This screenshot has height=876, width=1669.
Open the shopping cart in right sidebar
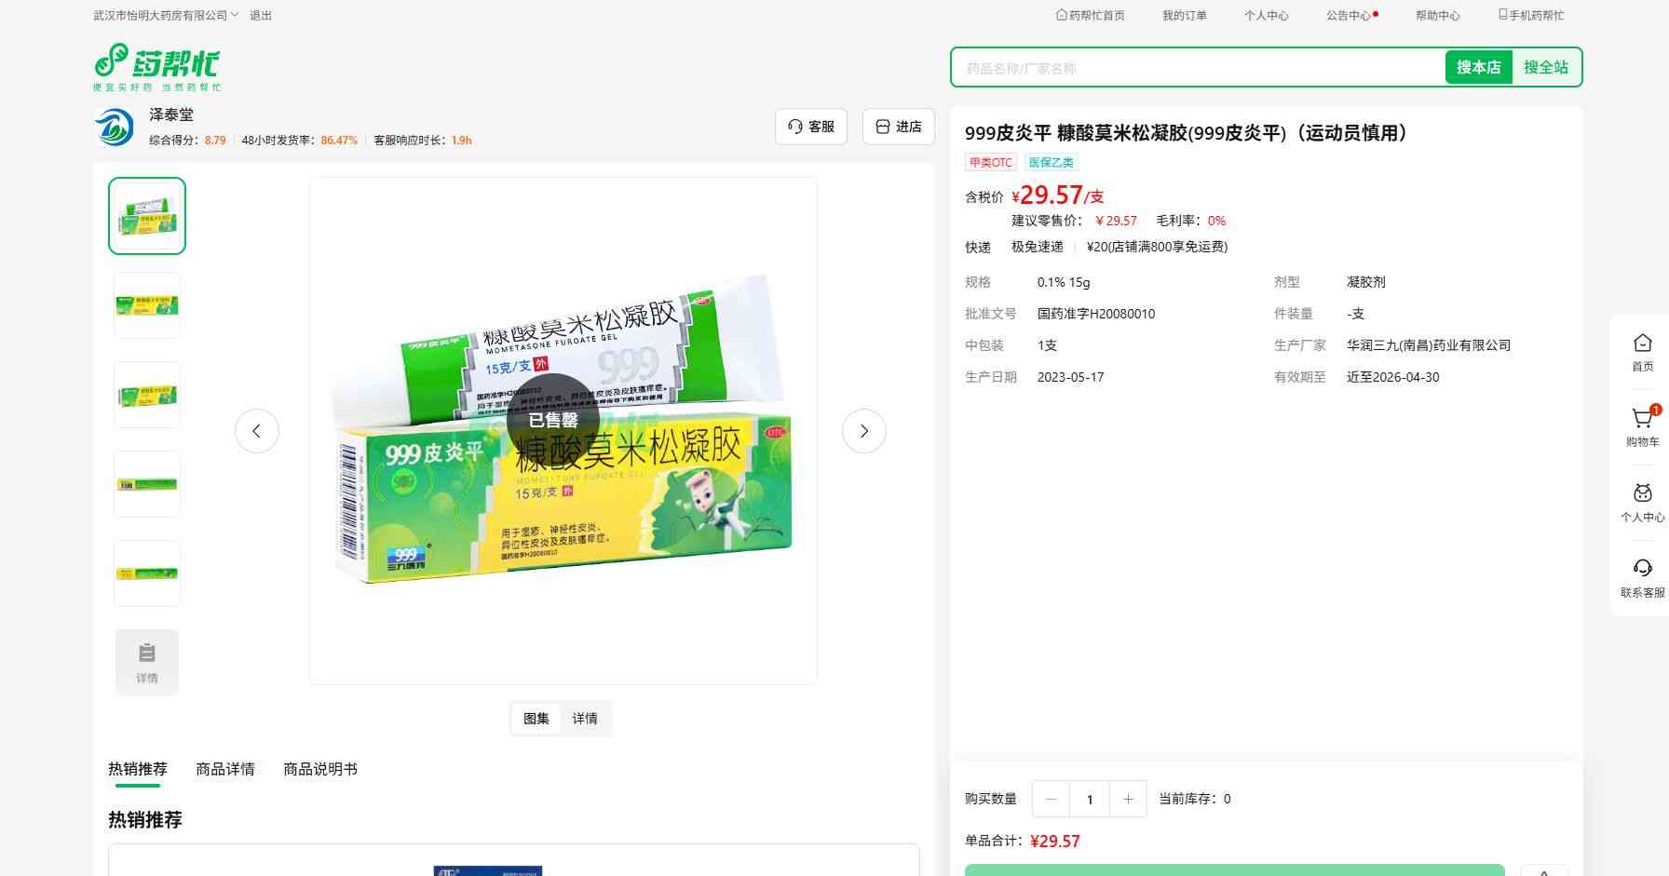[x=1642, y=419]
